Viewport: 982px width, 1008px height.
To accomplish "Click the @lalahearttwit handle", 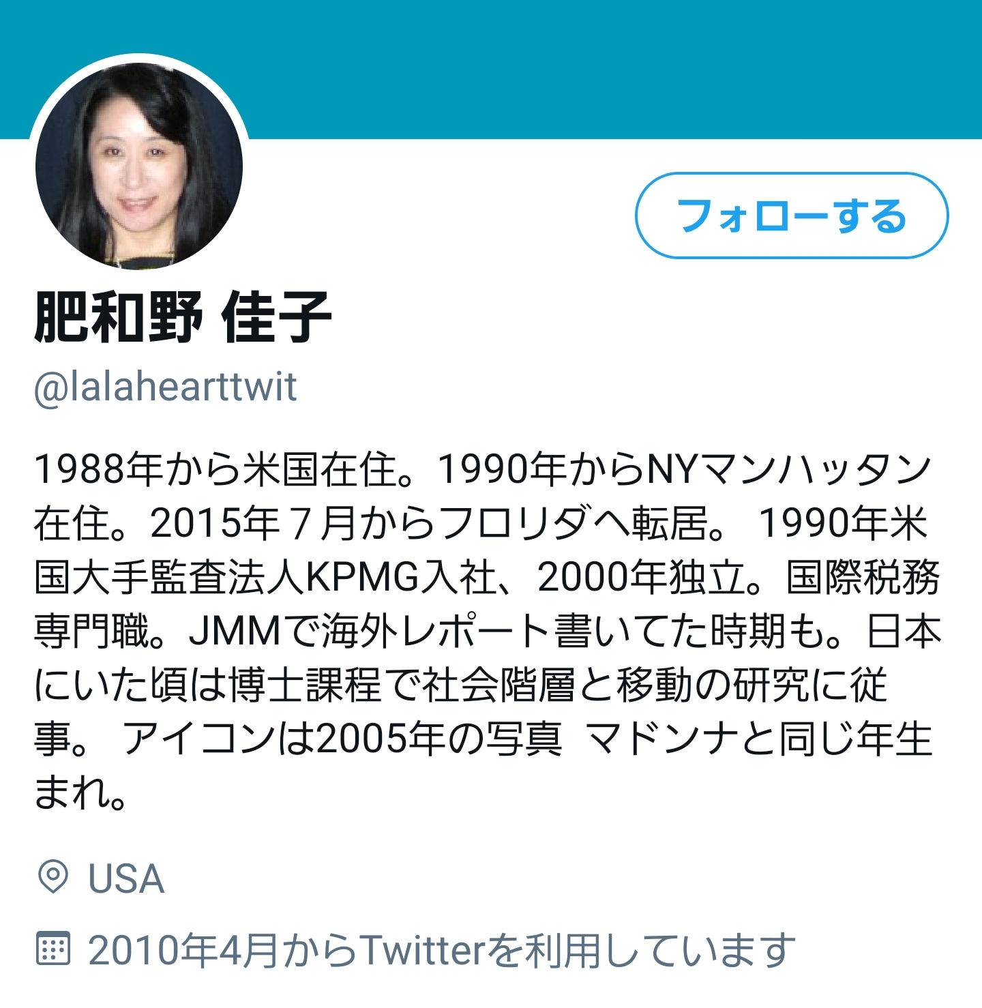I will point(165,387).
